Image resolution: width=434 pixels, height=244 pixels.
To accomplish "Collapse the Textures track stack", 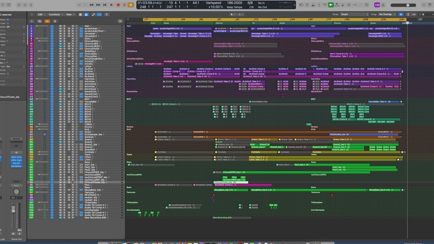I will tap(37, 192).
